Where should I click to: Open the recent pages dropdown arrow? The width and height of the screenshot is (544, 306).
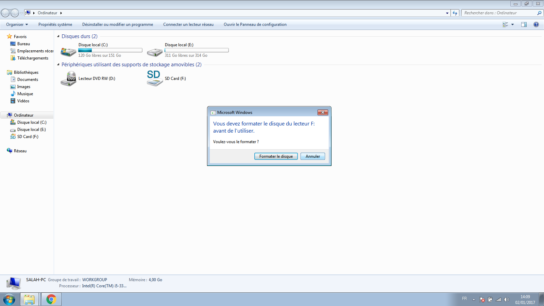tap(21, 13)
